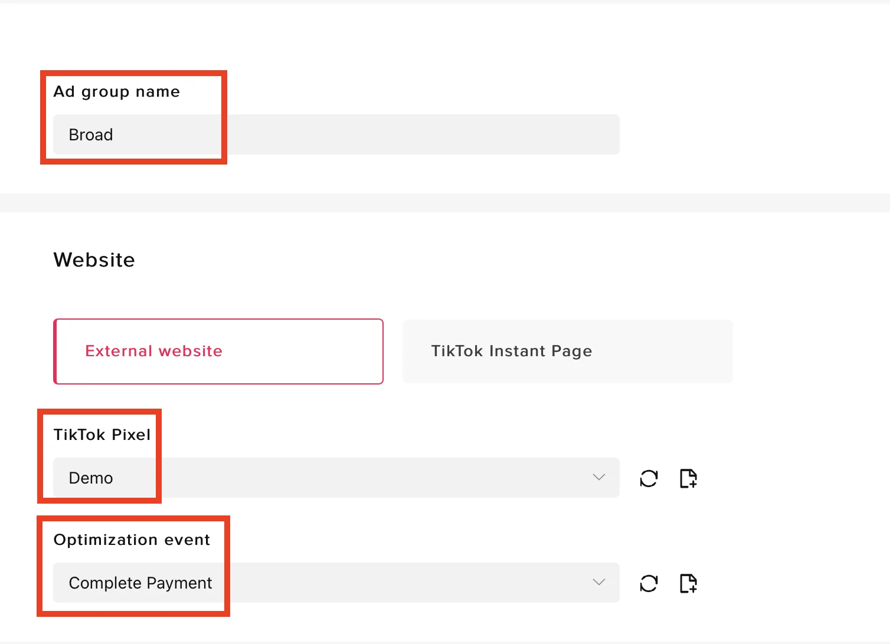The image size is (890, 644).
Task: Click the TikTok Instant Page text
Action: pyautogui.click(x=512, y=351)
